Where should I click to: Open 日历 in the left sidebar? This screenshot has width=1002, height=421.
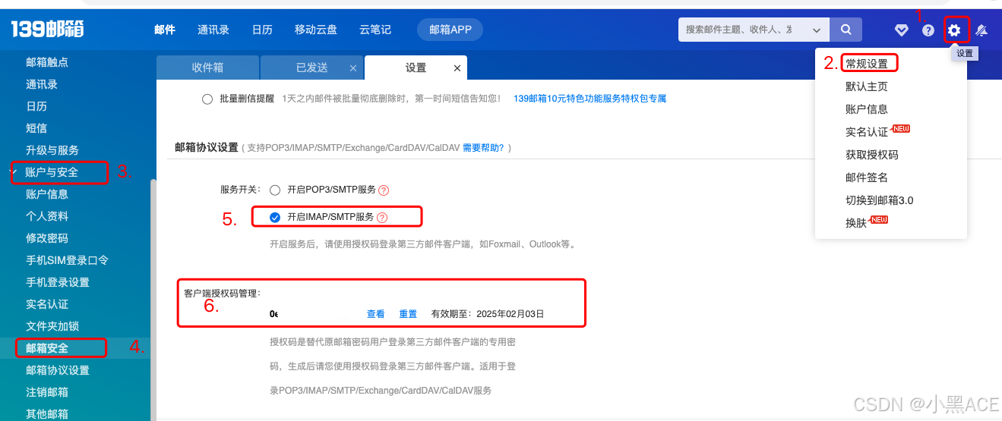(x=36, y=106)
